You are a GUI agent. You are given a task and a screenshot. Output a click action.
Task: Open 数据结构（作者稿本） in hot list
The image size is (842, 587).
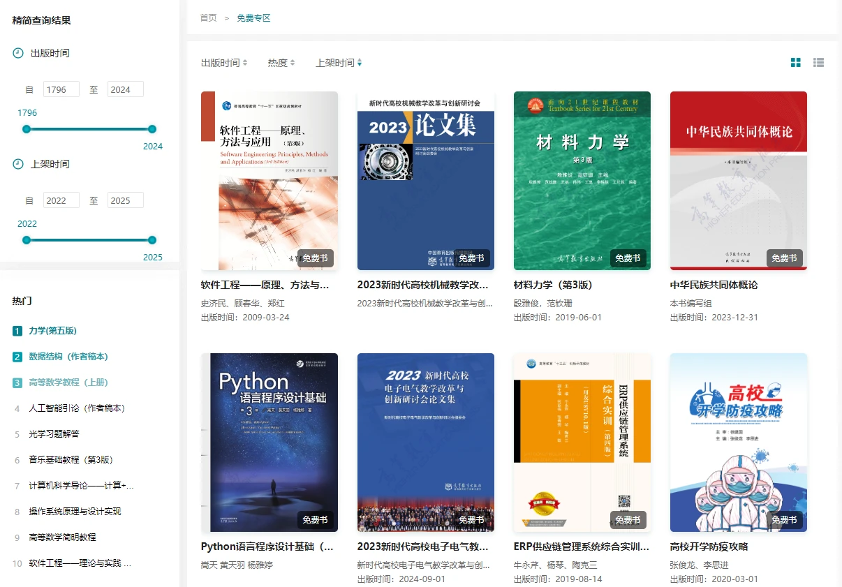tap(68, 357)
